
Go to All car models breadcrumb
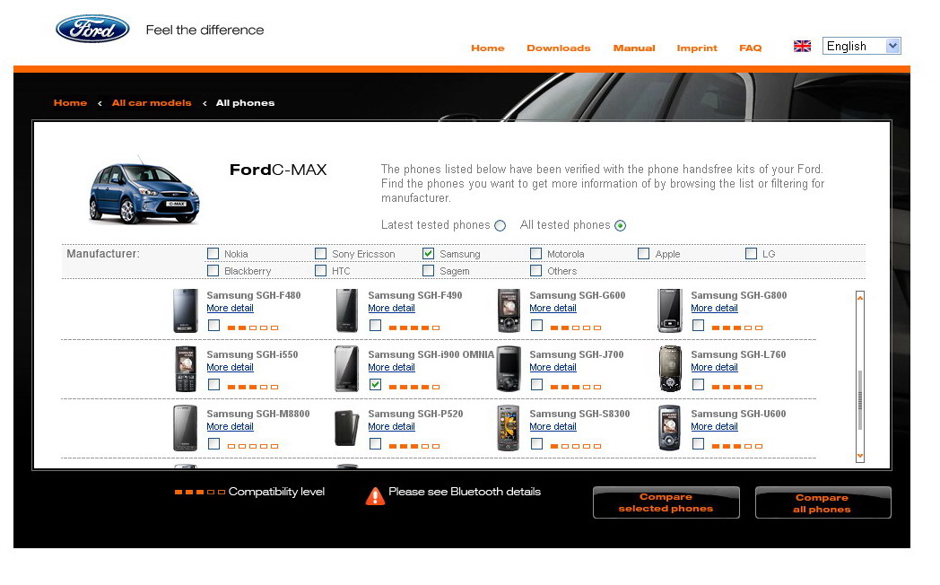(x=152, y=103)
